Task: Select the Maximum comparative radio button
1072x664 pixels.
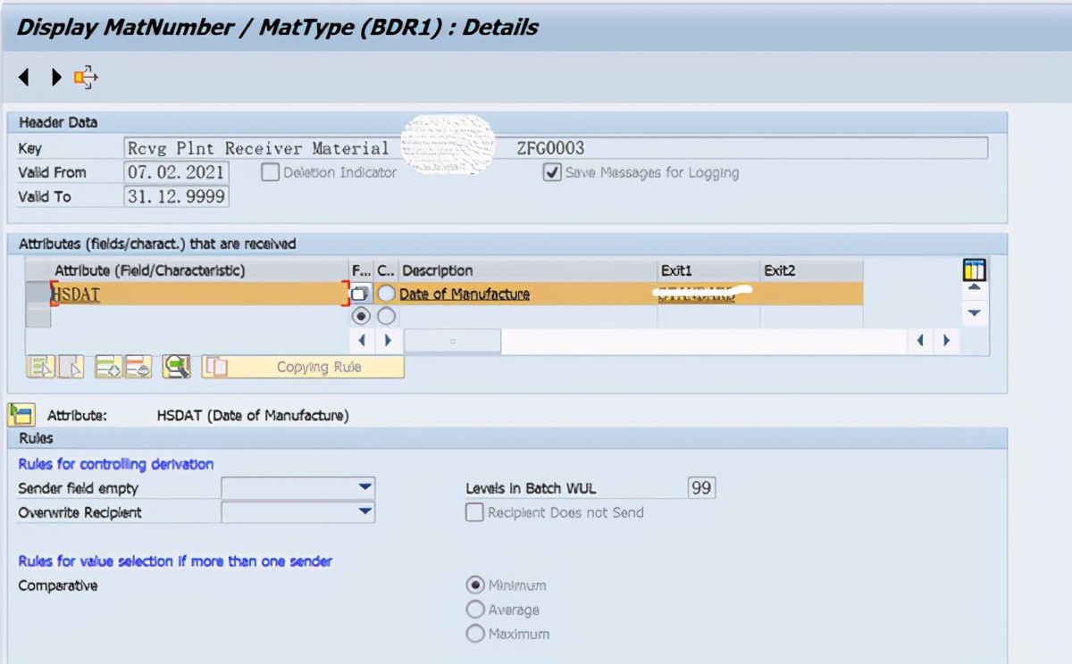Action: (x=474, y=634)
